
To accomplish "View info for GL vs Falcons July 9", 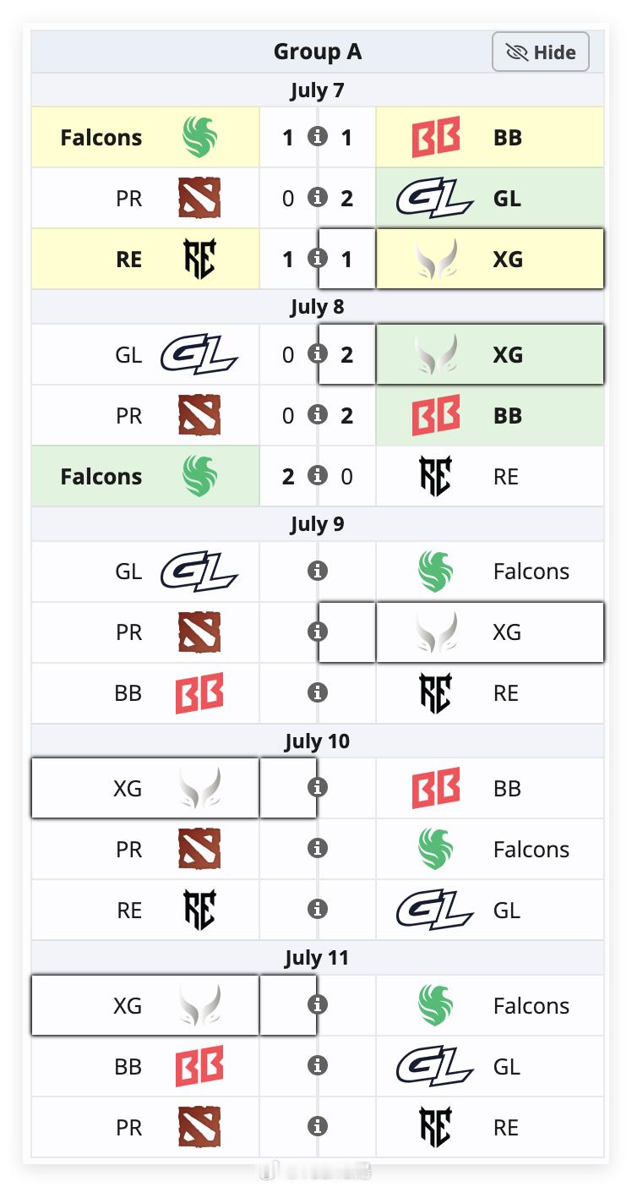I will point(318,571).
